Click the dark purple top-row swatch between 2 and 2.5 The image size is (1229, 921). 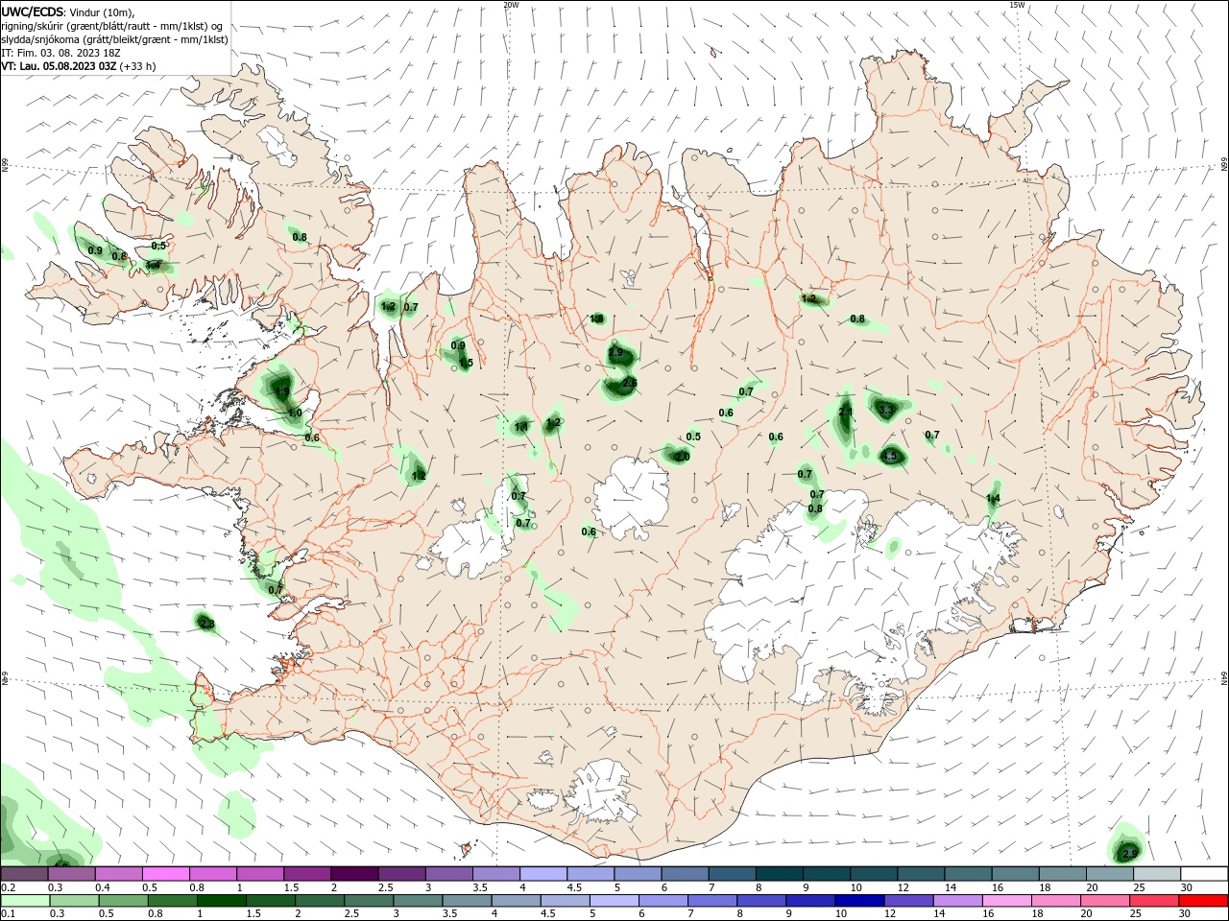354,874
